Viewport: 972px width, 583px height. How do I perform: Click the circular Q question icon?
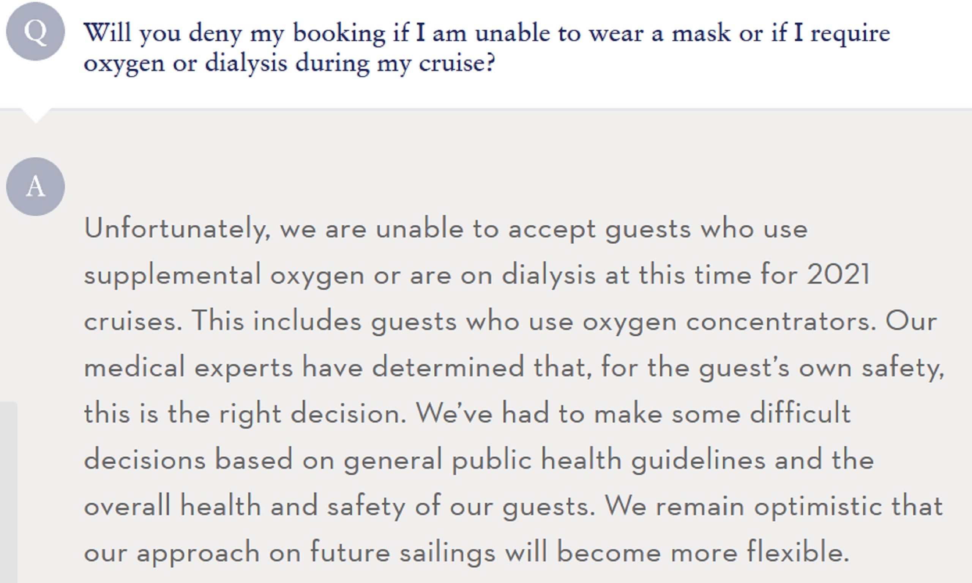35,31
